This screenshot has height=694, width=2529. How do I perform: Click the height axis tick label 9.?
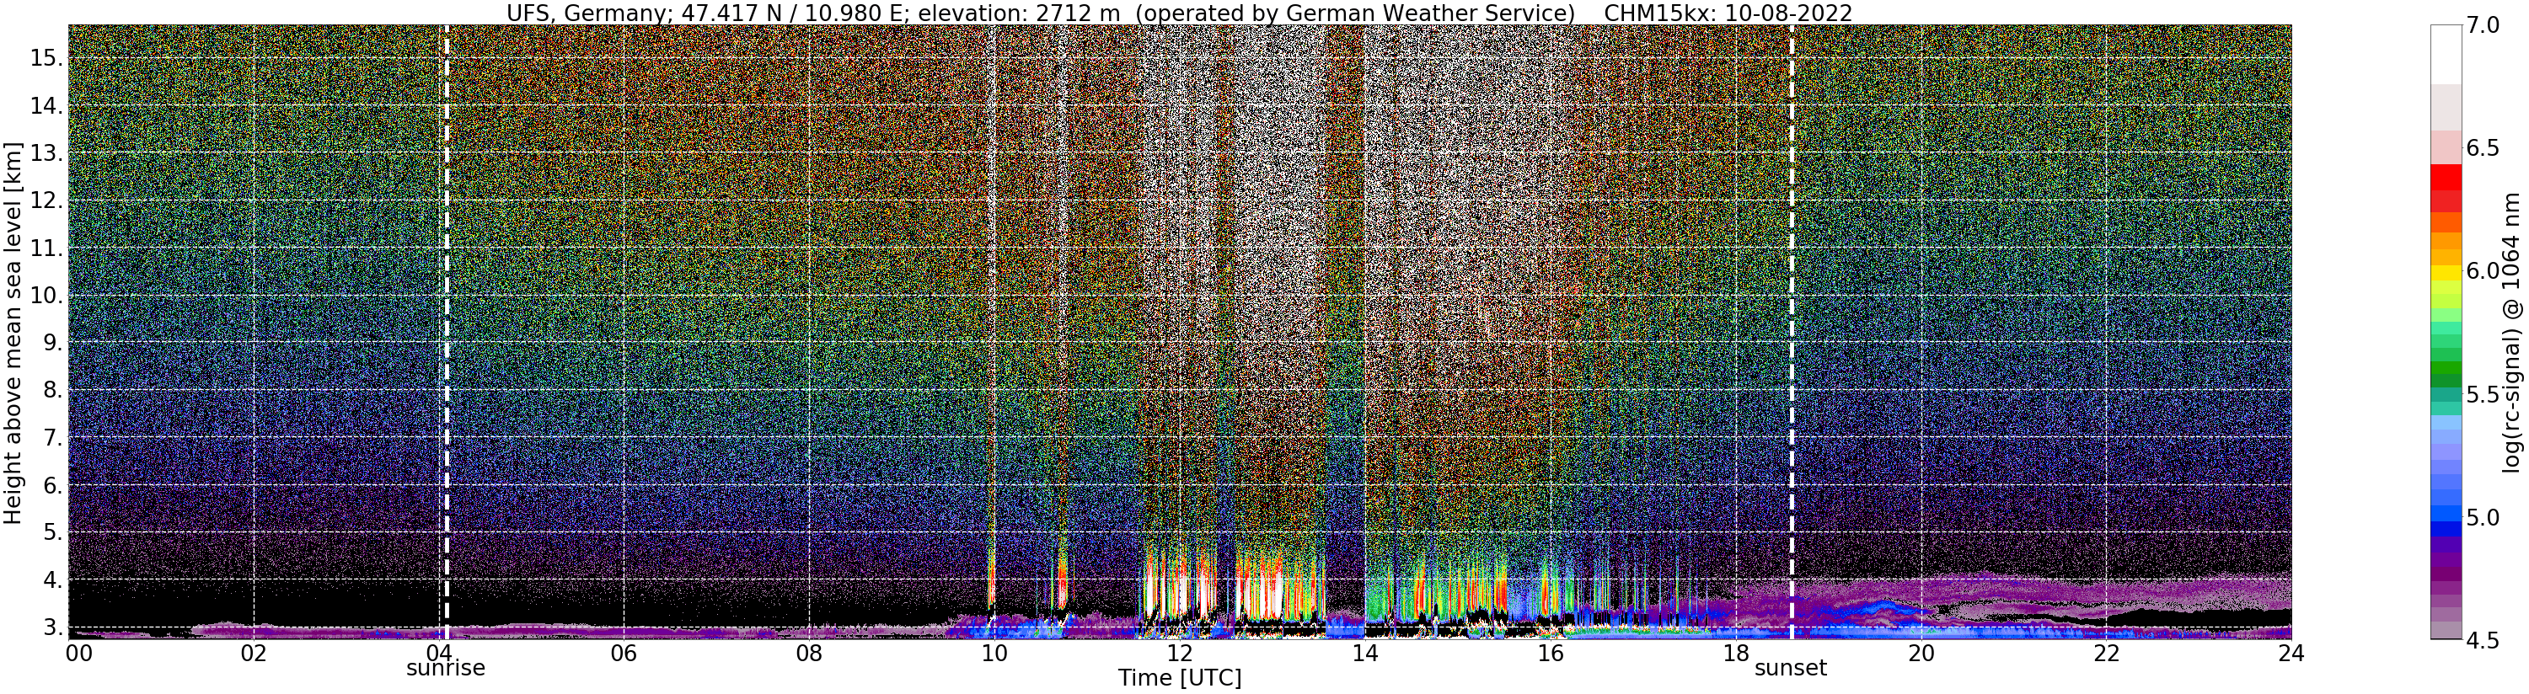point(52,343)
